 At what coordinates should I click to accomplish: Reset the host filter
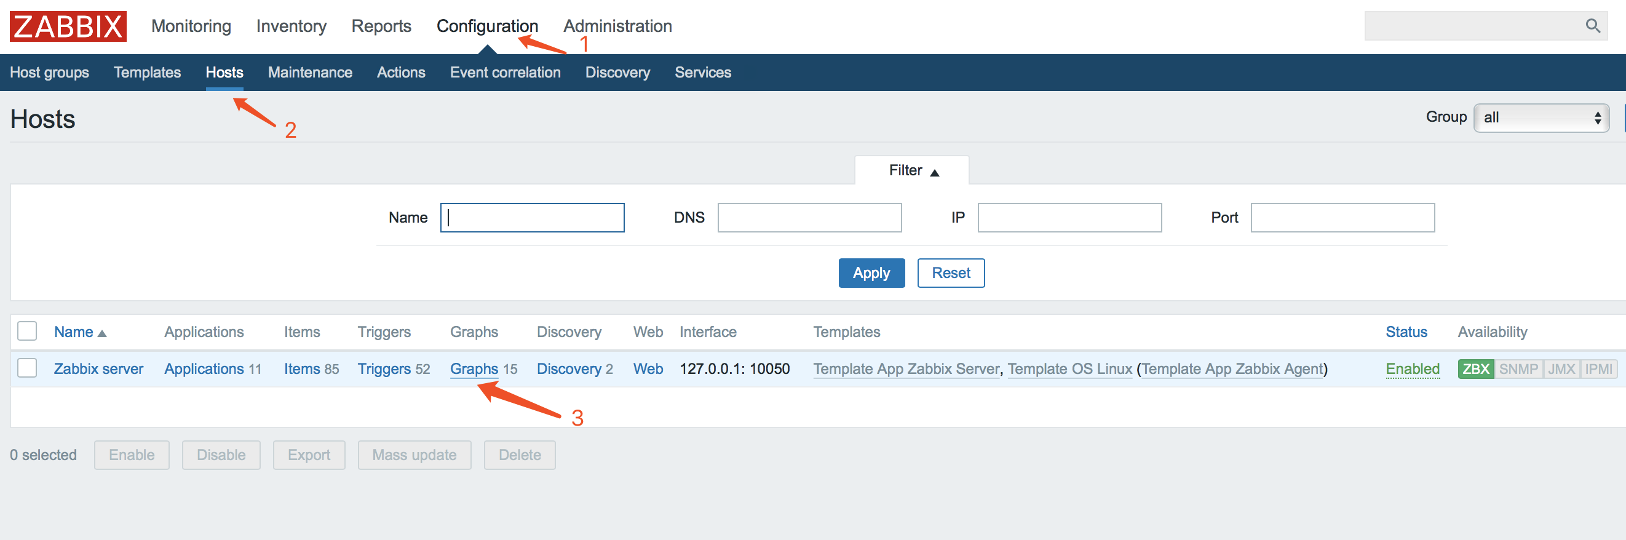[951, 273]
